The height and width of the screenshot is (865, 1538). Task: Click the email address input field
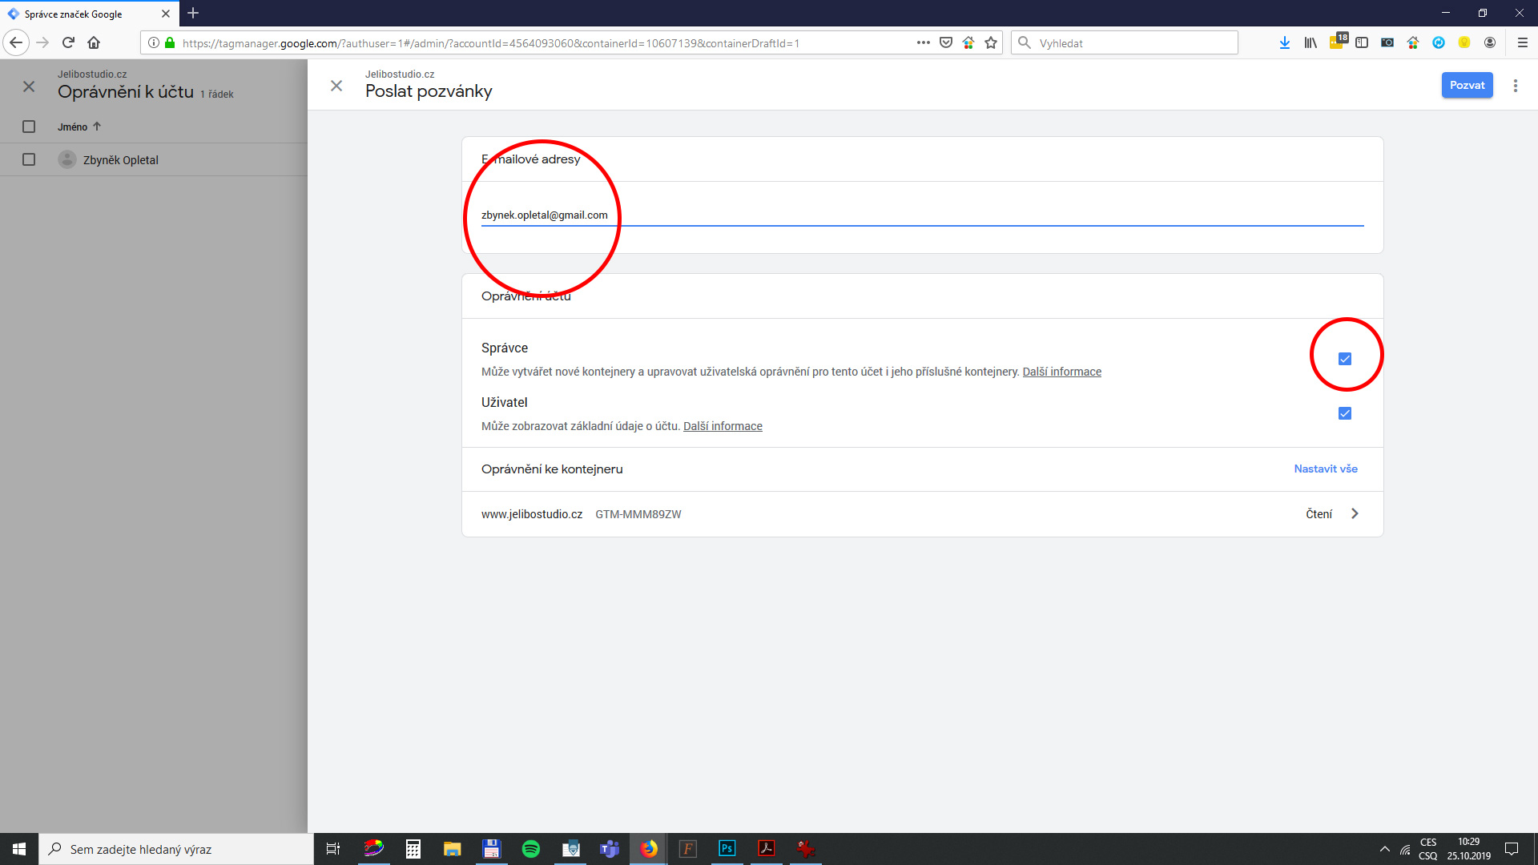click(922, 215)
